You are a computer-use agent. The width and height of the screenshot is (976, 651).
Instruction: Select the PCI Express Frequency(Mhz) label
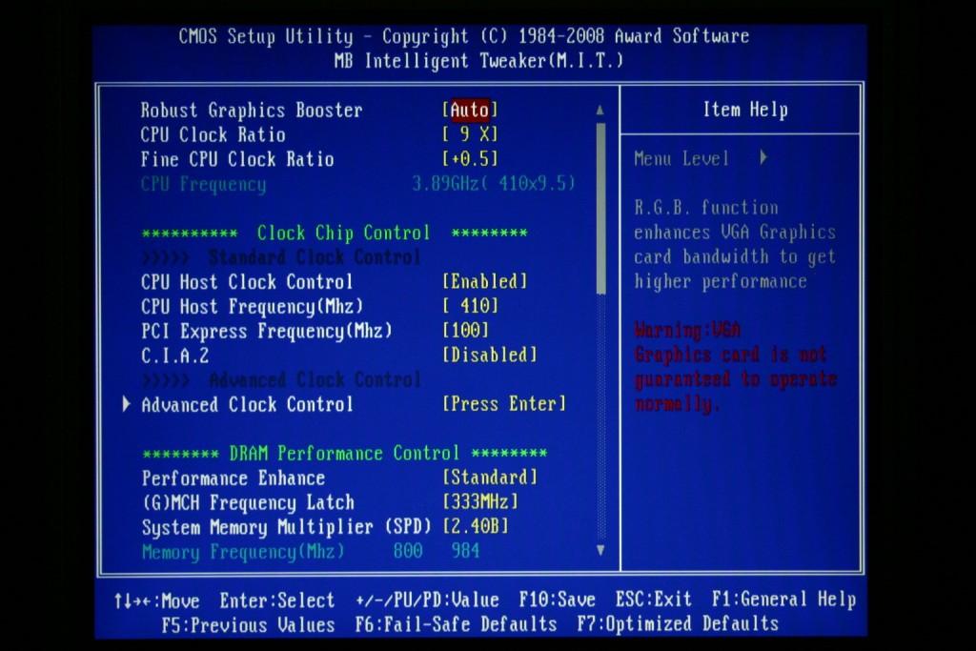267,331
